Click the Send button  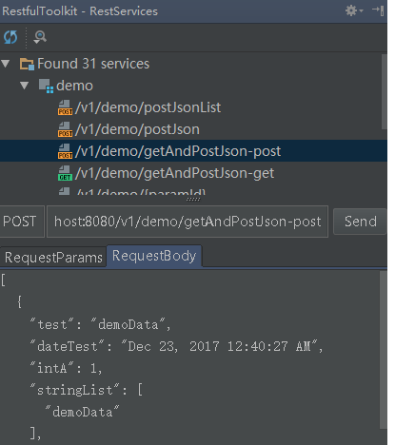[x=360, y=222]
